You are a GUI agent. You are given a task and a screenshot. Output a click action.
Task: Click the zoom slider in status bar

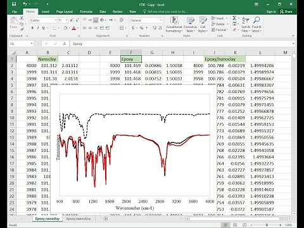click(267, 225)
